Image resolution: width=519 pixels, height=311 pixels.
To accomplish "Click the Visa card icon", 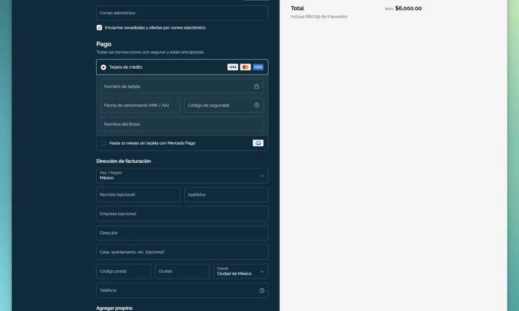I will pos(233,67).
